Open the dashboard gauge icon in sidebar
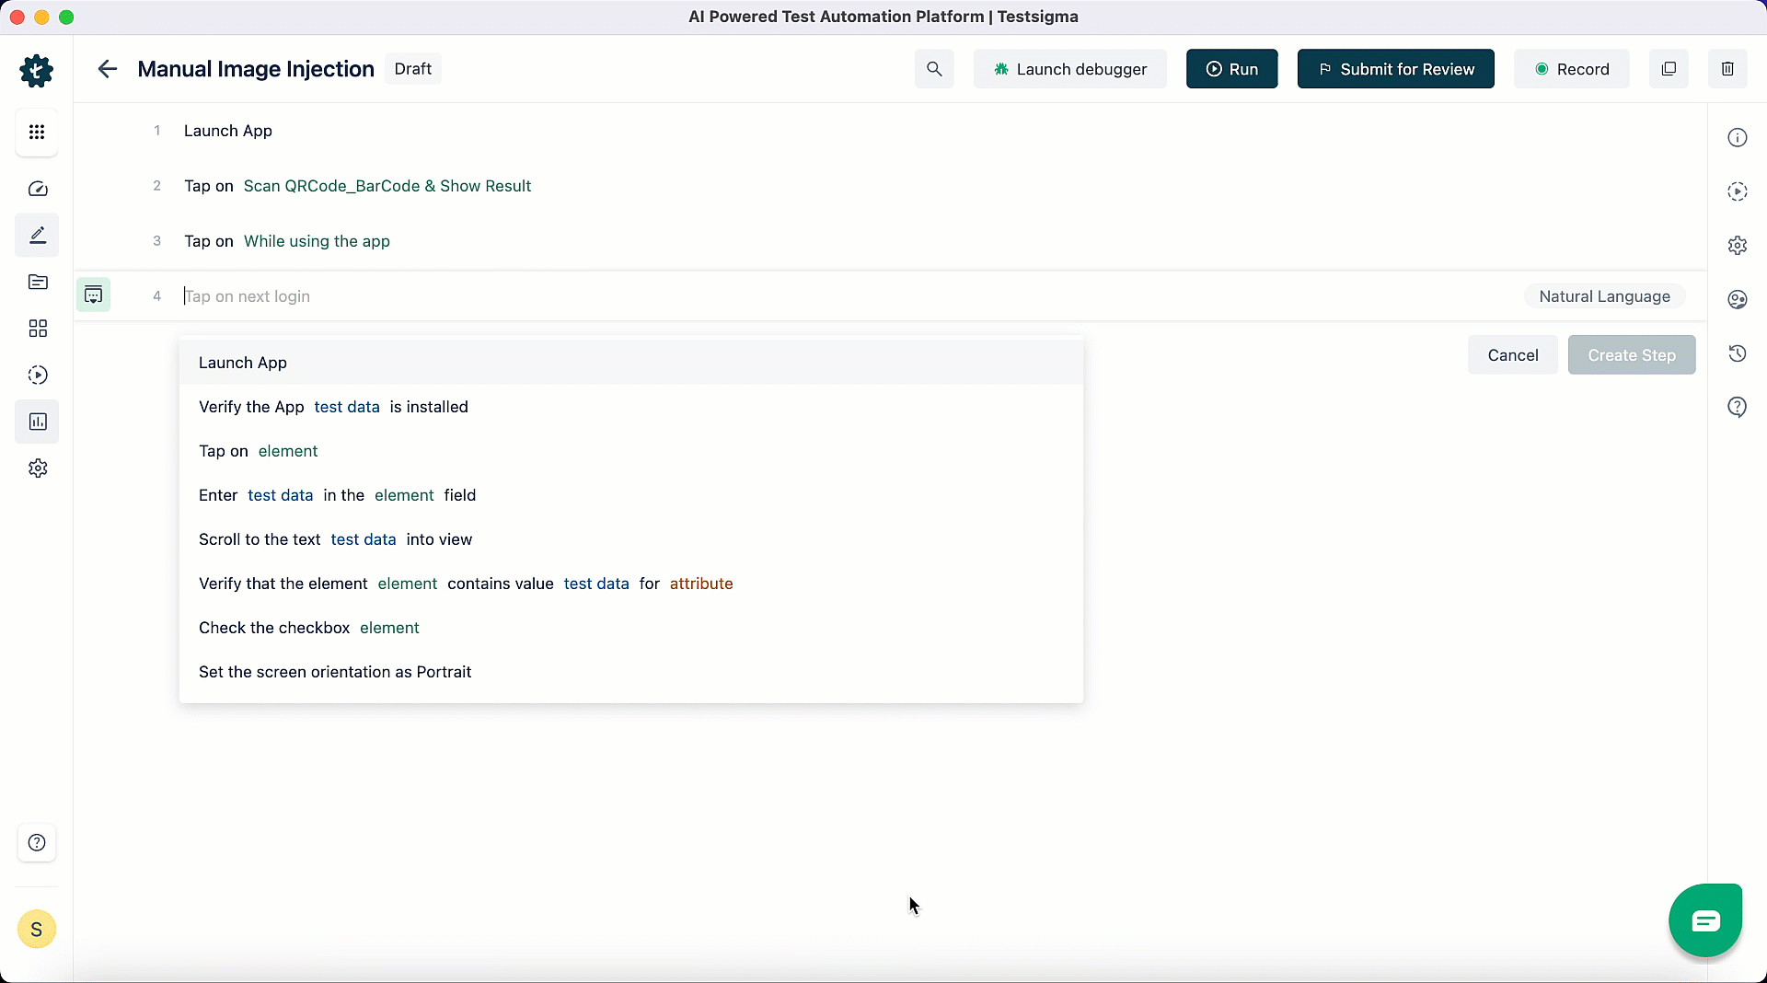Image resolution: width=1767 pixels, height=983 pixels. (x=37, y=189)
